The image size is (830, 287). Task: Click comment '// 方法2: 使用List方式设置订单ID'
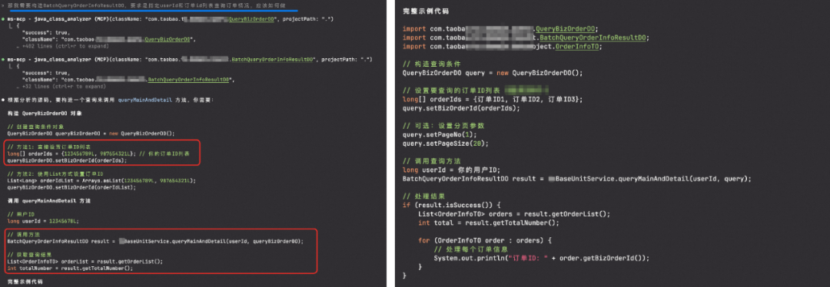click(55, 174)
